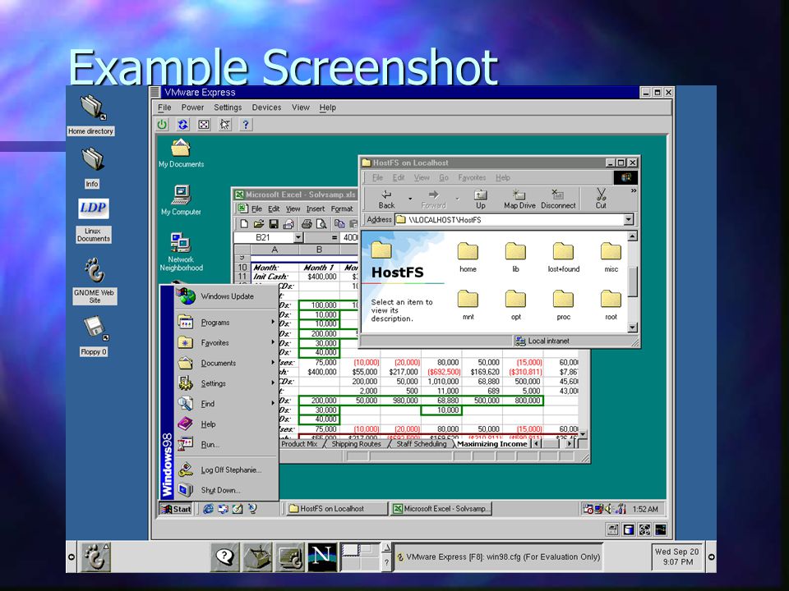This screenshot has width=789, height=591.
Task: Click GNOME panel help speech bubble icon
Action: 224,557
